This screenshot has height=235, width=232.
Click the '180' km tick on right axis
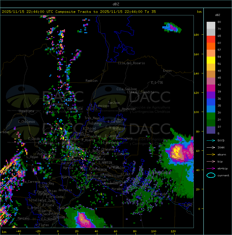[x=196, y=35]
